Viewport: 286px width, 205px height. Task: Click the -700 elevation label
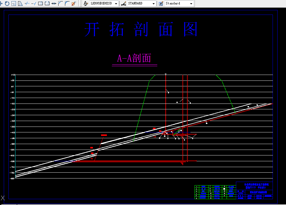(x=13, y=167)
